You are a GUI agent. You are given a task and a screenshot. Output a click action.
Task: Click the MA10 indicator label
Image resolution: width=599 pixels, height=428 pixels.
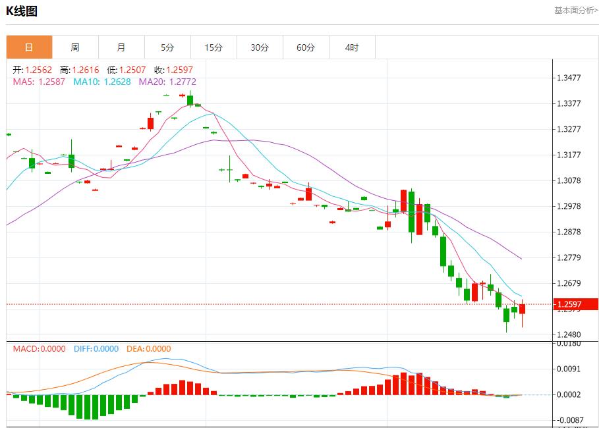101,82
